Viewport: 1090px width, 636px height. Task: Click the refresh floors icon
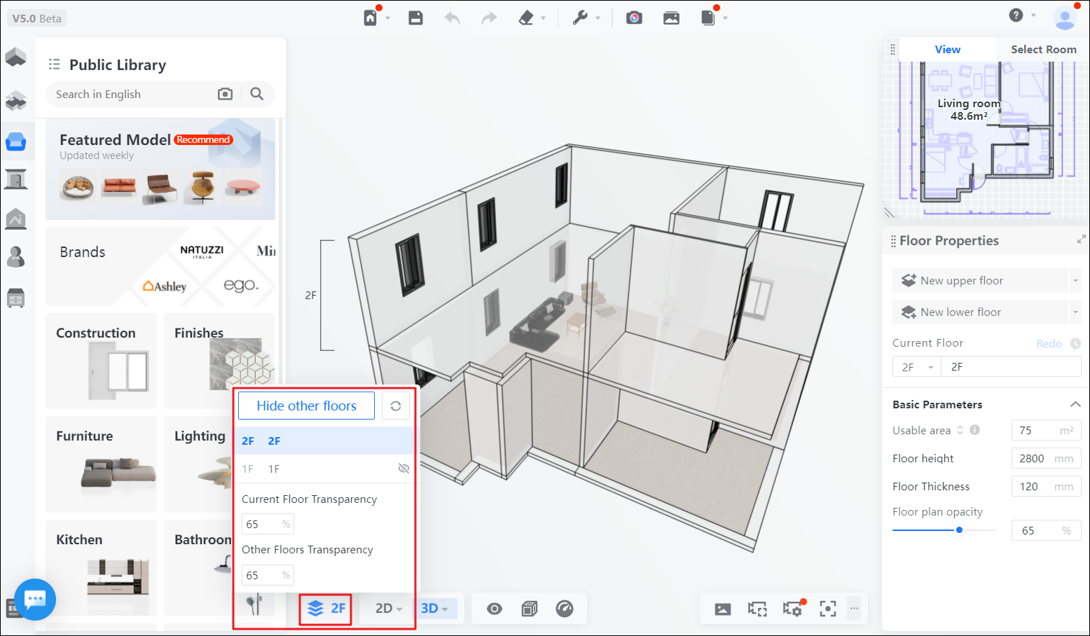point(396,406)
